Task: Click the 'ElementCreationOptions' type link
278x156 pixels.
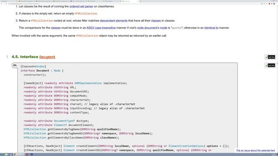Action: point(186,146)
